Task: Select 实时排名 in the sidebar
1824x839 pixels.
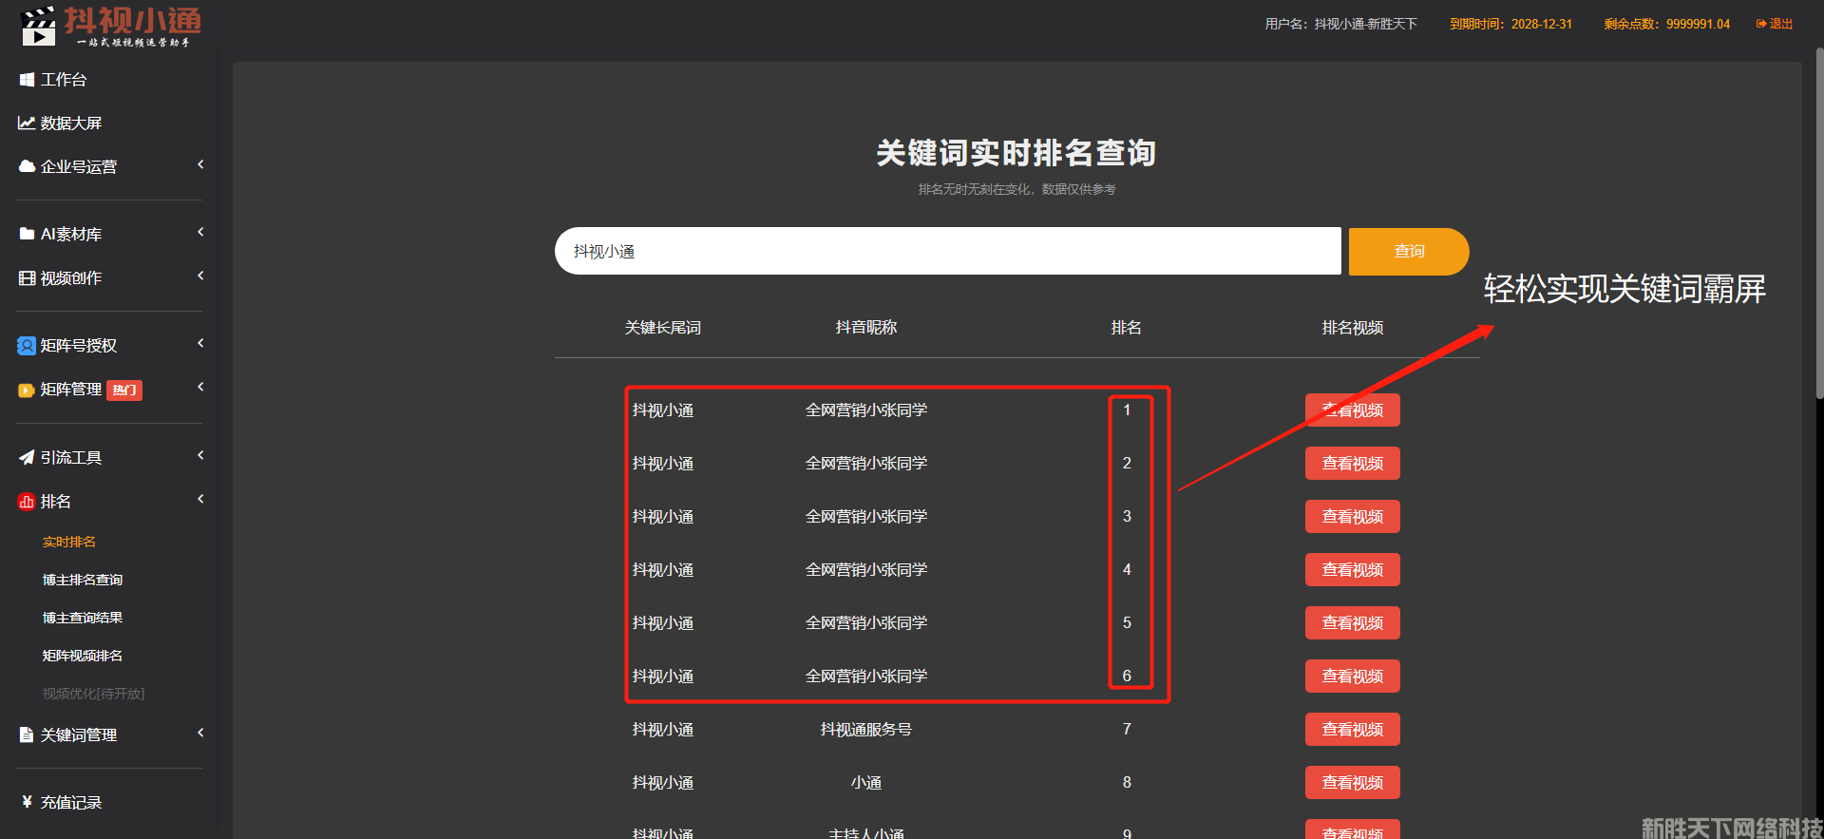Action: click(x=69, y=542)
